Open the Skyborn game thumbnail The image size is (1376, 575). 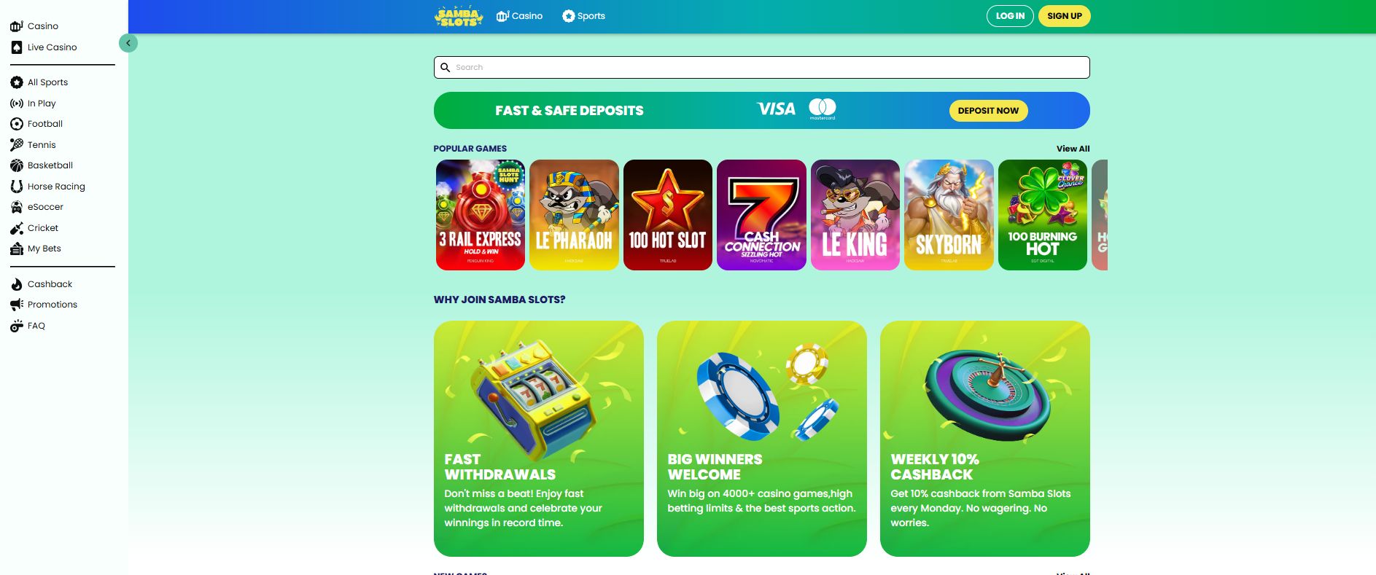coord(949,215)
